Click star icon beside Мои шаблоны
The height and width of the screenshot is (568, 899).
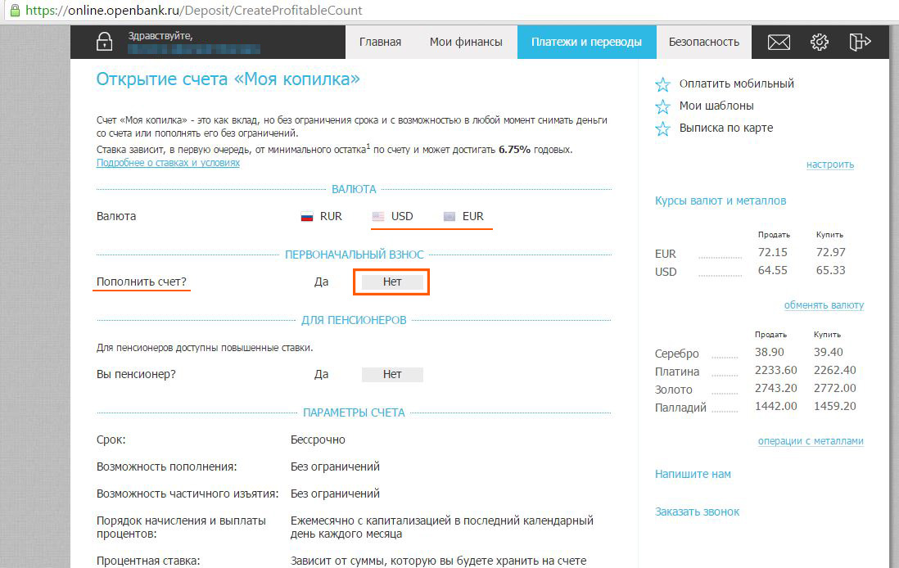(662, 106)
